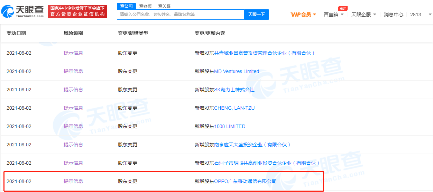The height and width of the screenshot is (192, 433).
Task: Select the 查关系 search tab
Action: (164, 6)
